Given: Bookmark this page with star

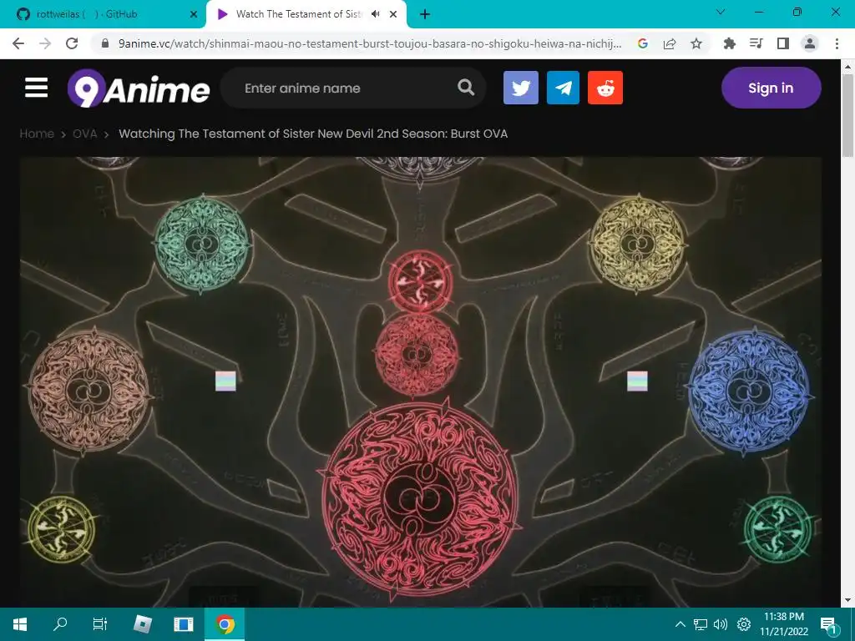Looking at the screenshot, I should point(696,43).
